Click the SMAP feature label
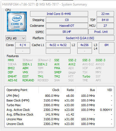The width and height of the screenshot is (116, 131). (x=72, y=73)
